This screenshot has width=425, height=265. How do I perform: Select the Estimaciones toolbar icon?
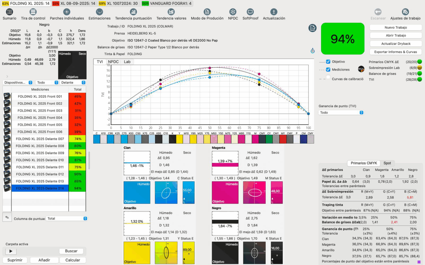(x=99, y=12)
